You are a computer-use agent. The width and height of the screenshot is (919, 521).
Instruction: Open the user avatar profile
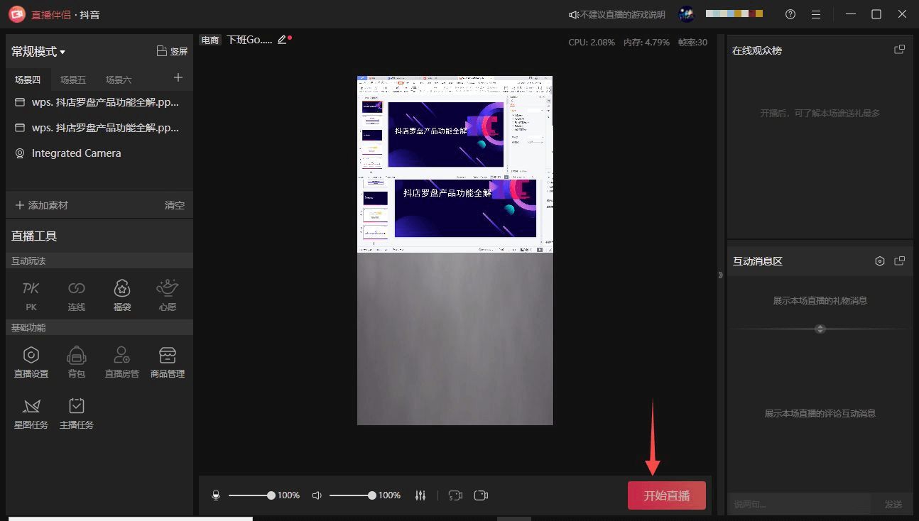click(686, 14)
